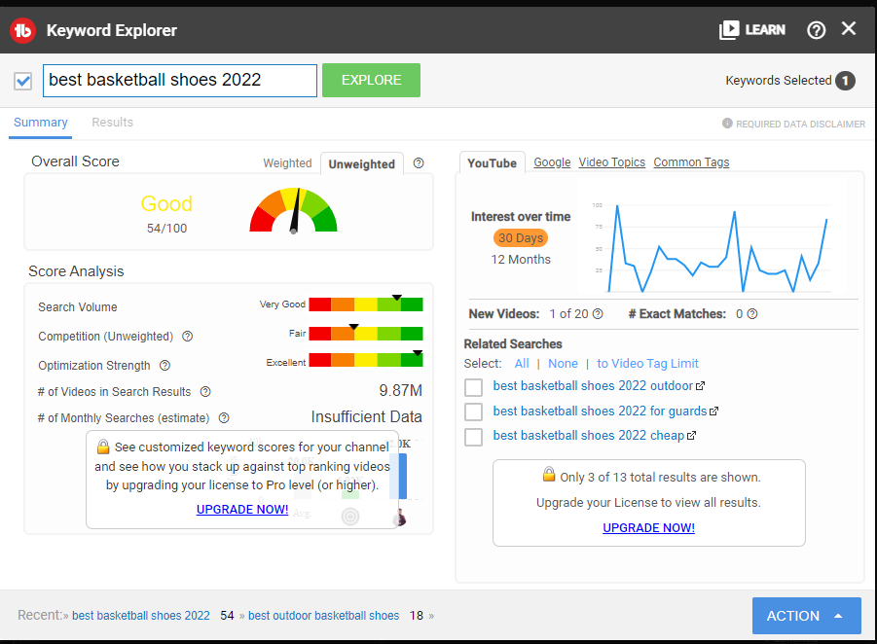This screenshot has width=877, height=644.
Task: Open the help question mark in header
Action: (816, 30)
